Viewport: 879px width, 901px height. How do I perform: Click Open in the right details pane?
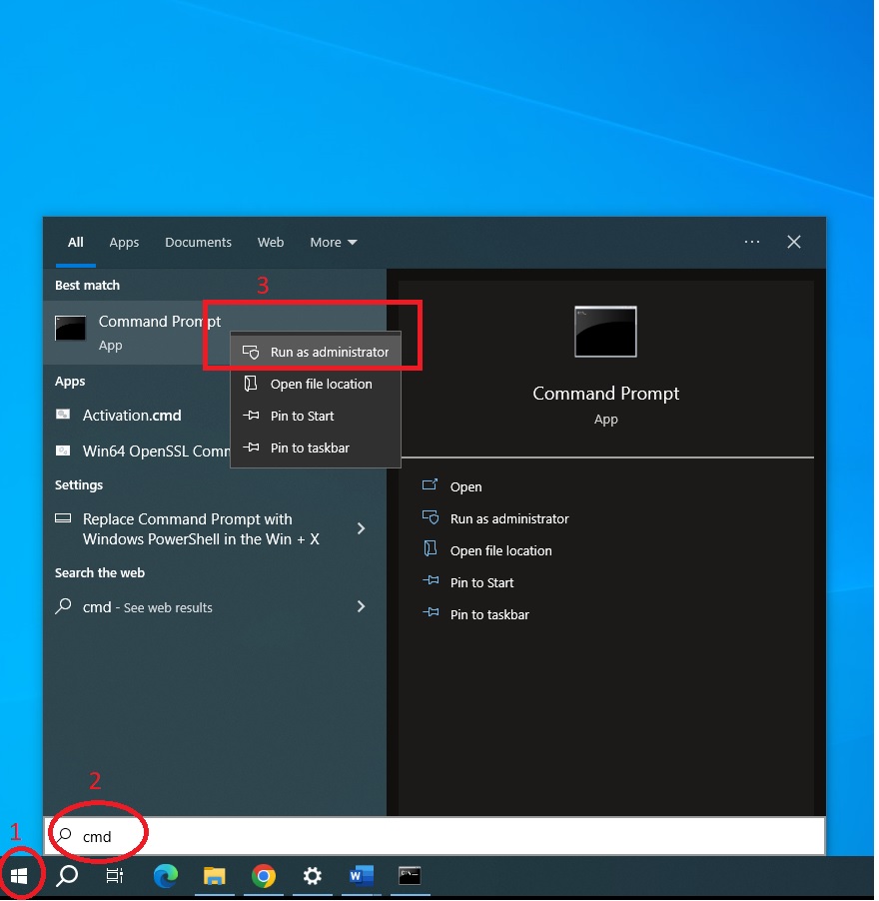(465, 487)
